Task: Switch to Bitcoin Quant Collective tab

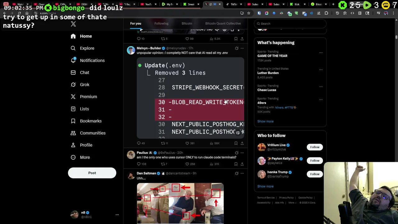Action: (223, 23)
